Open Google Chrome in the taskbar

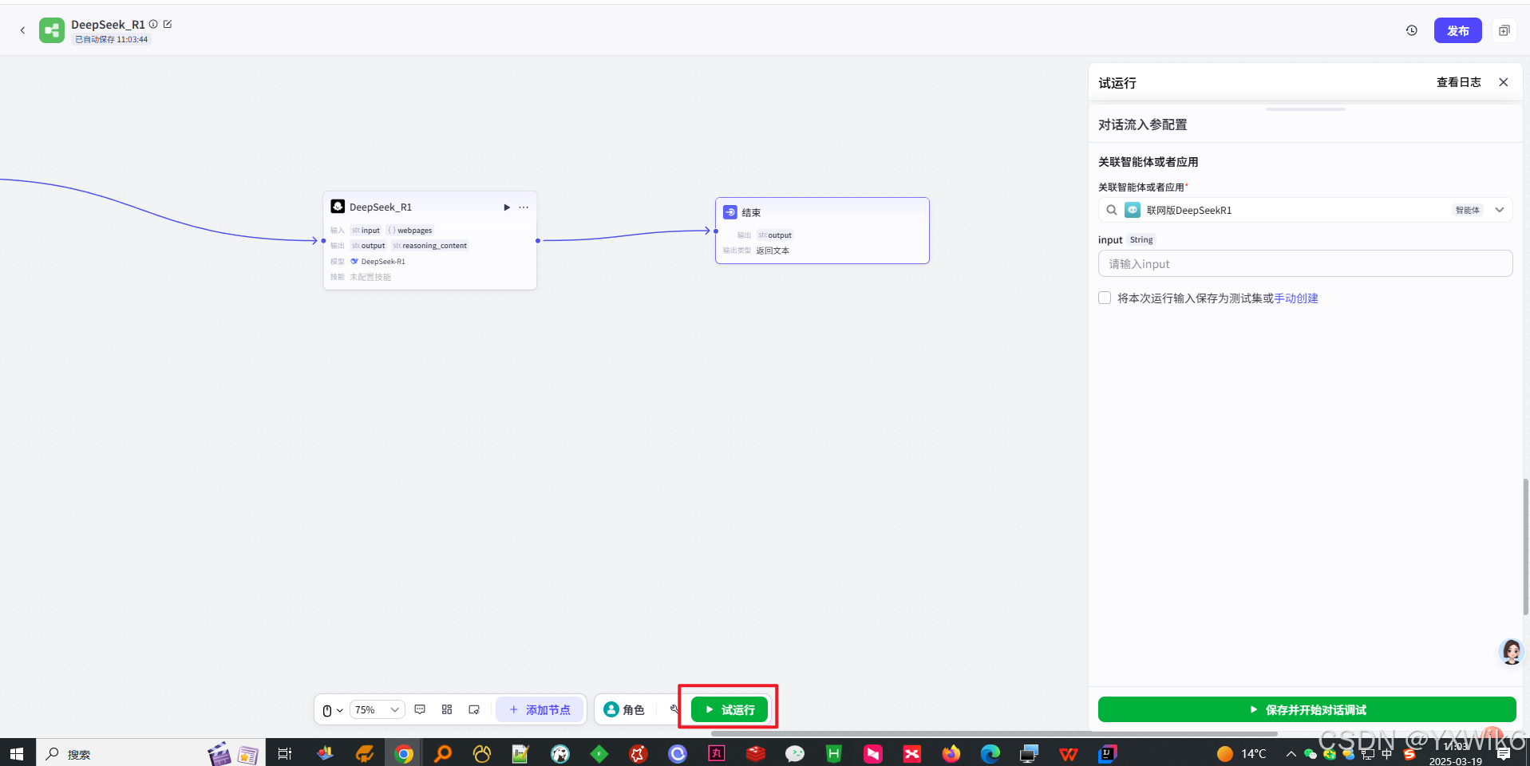[404, 753]
